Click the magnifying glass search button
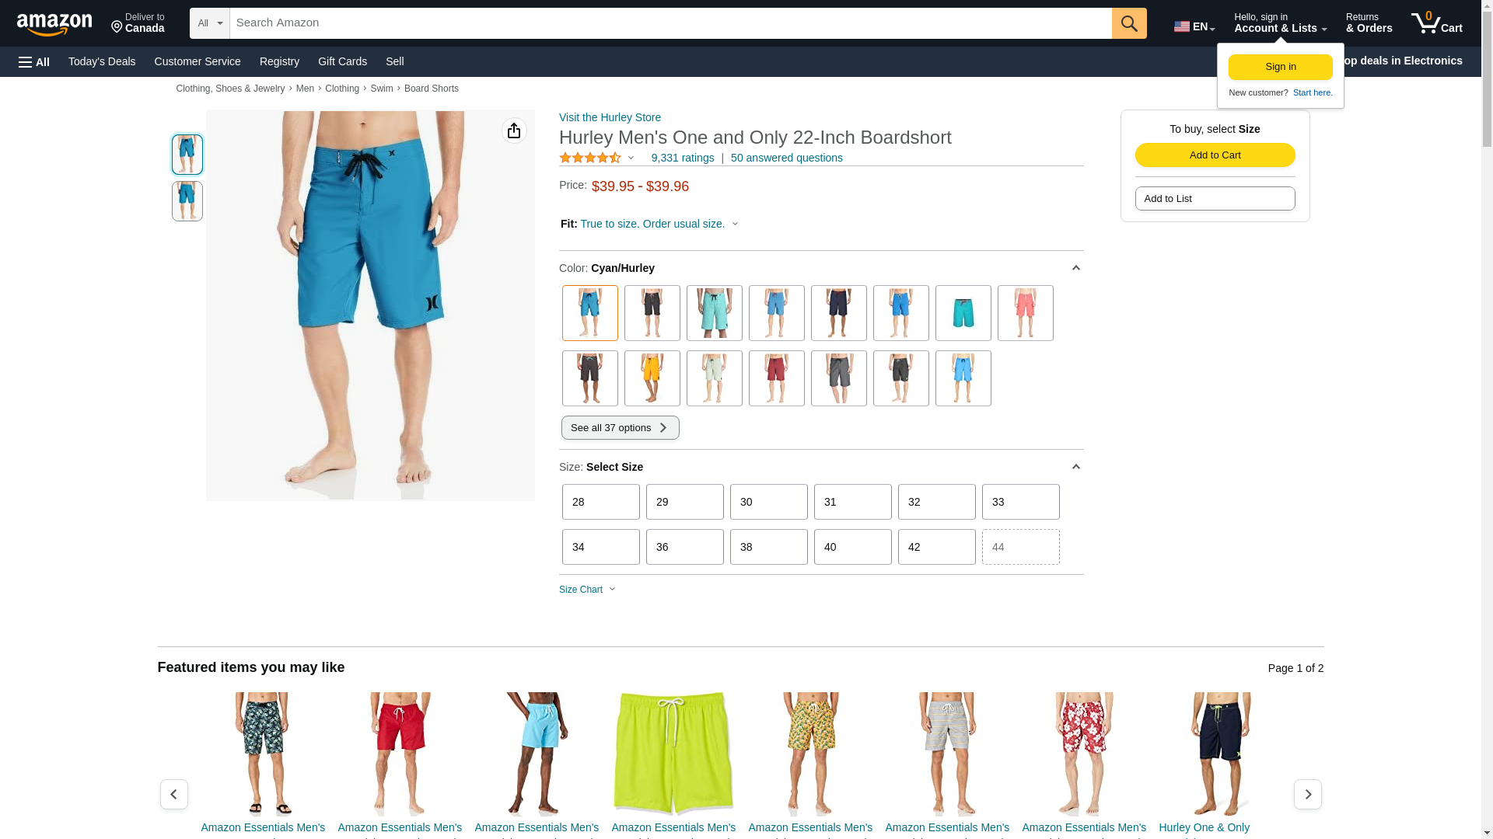 pyautogui.click(x=1129, y=23)
